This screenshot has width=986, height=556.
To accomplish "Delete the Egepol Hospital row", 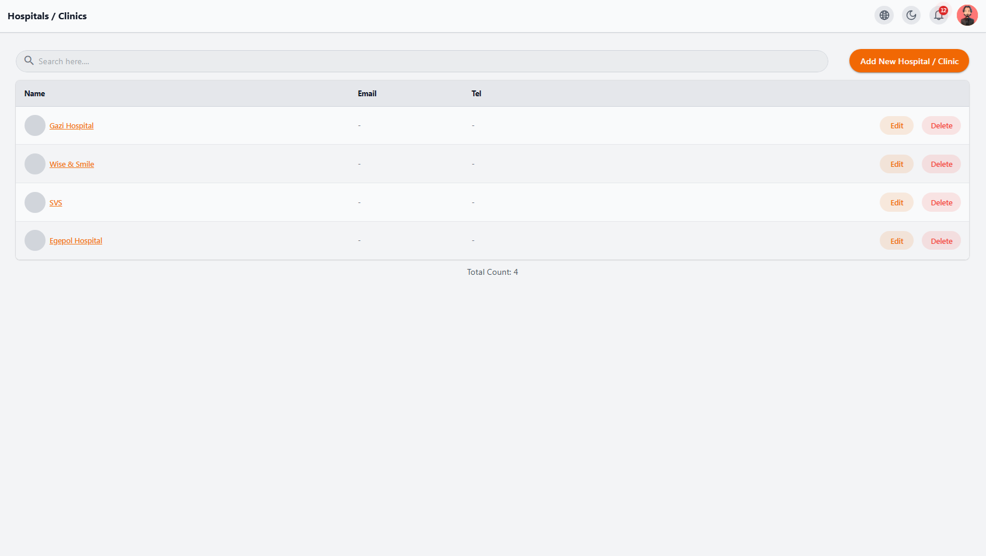I will tap(942, 241).
